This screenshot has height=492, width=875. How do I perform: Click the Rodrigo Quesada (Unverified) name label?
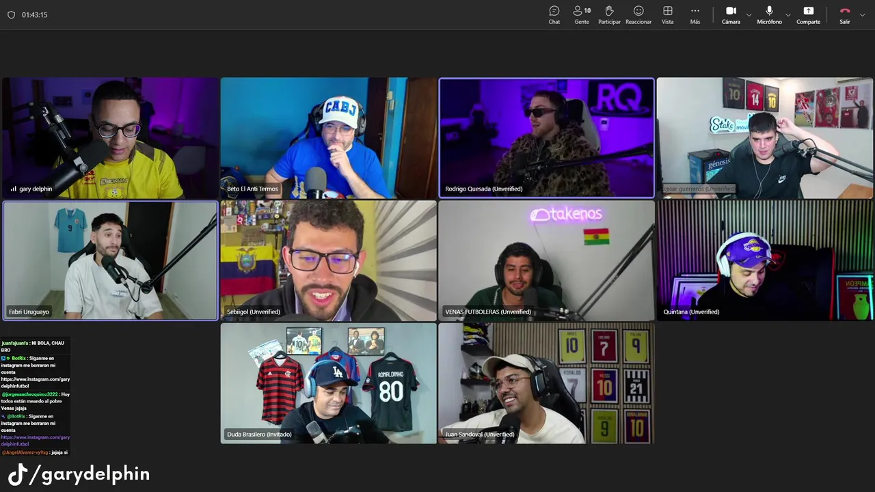(483, 189)
